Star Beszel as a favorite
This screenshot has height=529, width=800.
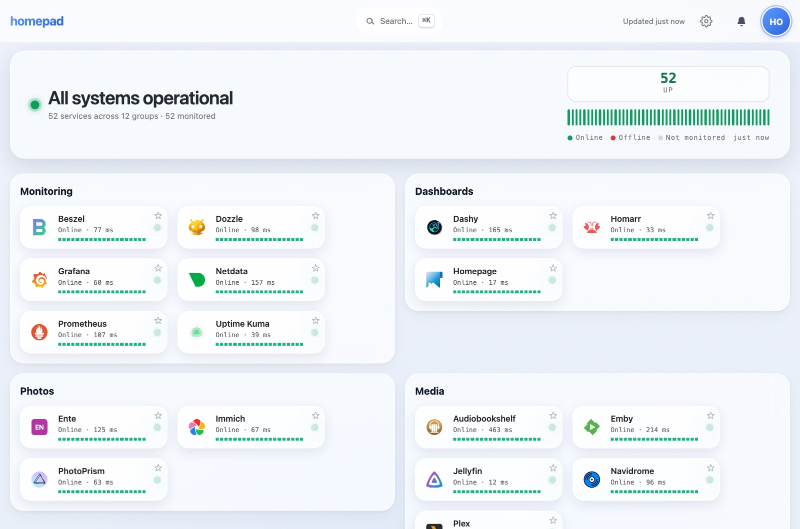point(158,216)
